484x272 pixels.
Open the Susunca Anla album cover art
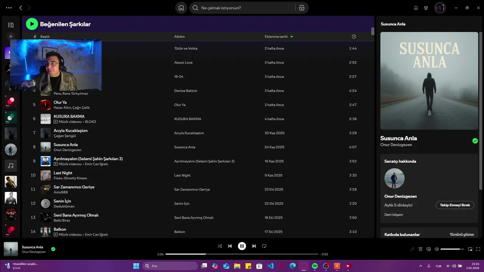coord(429,81)
